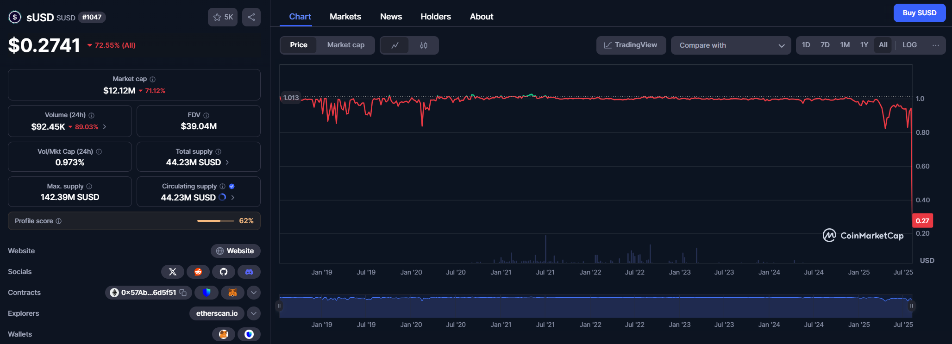This screenshot has width=952, height=344.
Task: Click the 72.55% (All) change indicator
Action: pos(112,45)
